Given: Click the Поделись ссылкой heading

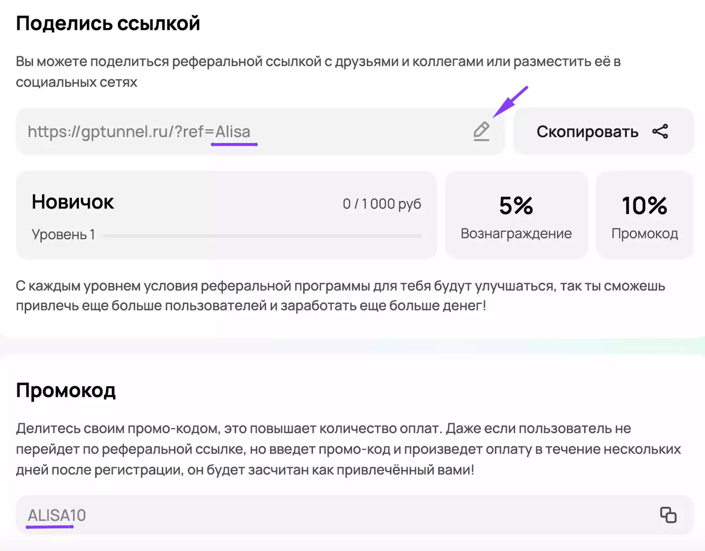Looking at the screenshot, I should click(108, 23).
